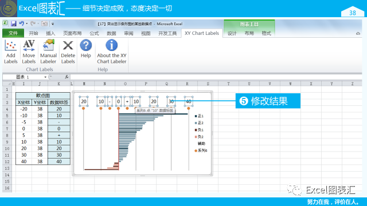This screenshot has width=367, height=206.
Task: Open the Manual Labeler tool
Action: pos(48,51)
